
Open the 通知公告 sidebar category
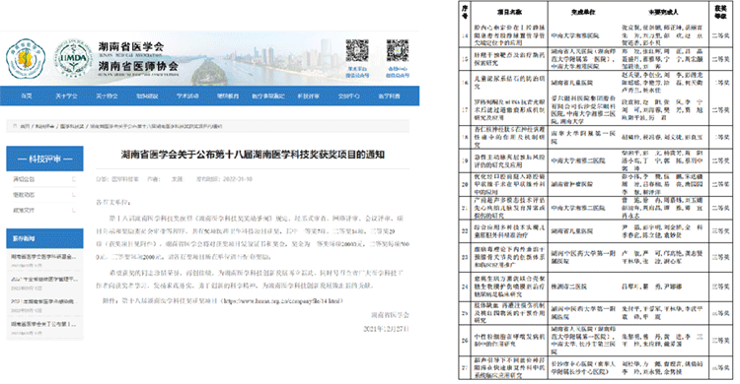[x=24, y=179]
